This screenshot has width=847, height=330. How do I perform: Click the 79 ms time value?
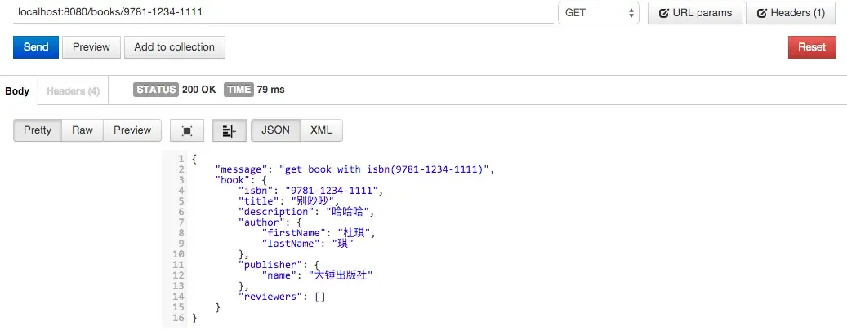tap(270, 90)
